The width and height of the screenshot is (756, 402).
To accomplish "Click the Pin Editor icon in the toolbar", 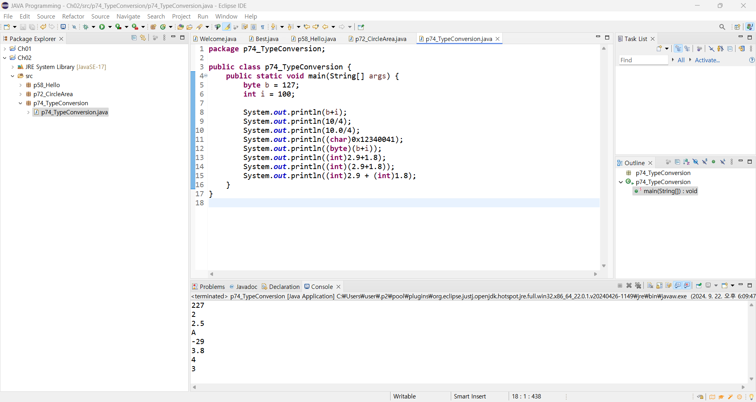I will coord(361,27).
